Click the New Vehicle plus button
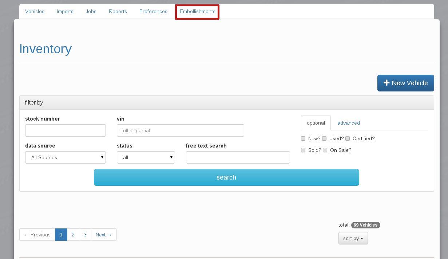The image size is (448, 259). coord(405,83)
